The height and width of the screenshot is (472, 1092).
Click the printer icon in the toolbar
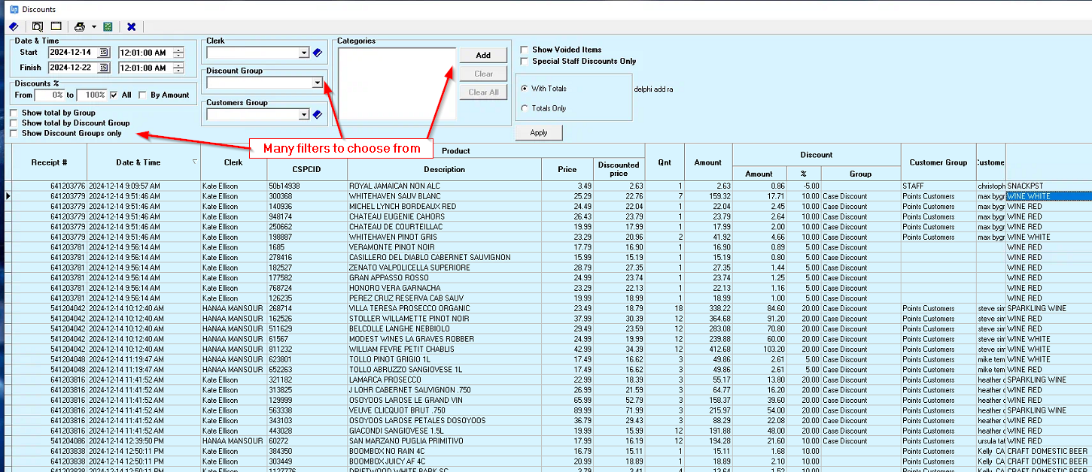point(79,26)
